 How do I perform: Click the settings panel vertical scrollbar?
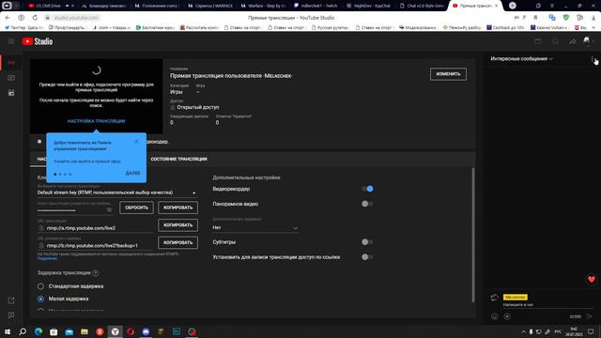[x=473, y=235]
